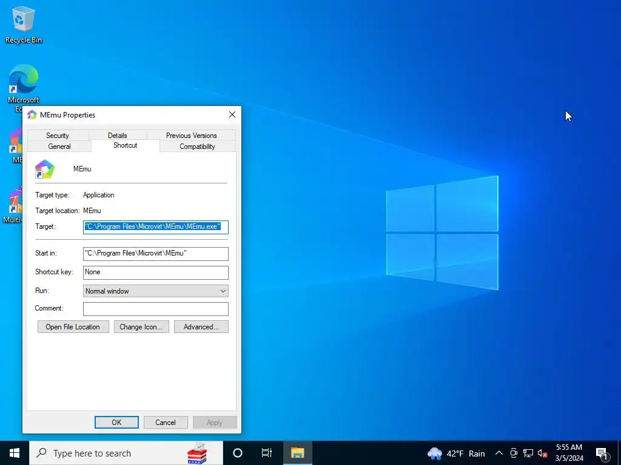The width and height of the screenshot is (621, 465).
Task: Confirm with the OK button
Action: tap(116, 422)
